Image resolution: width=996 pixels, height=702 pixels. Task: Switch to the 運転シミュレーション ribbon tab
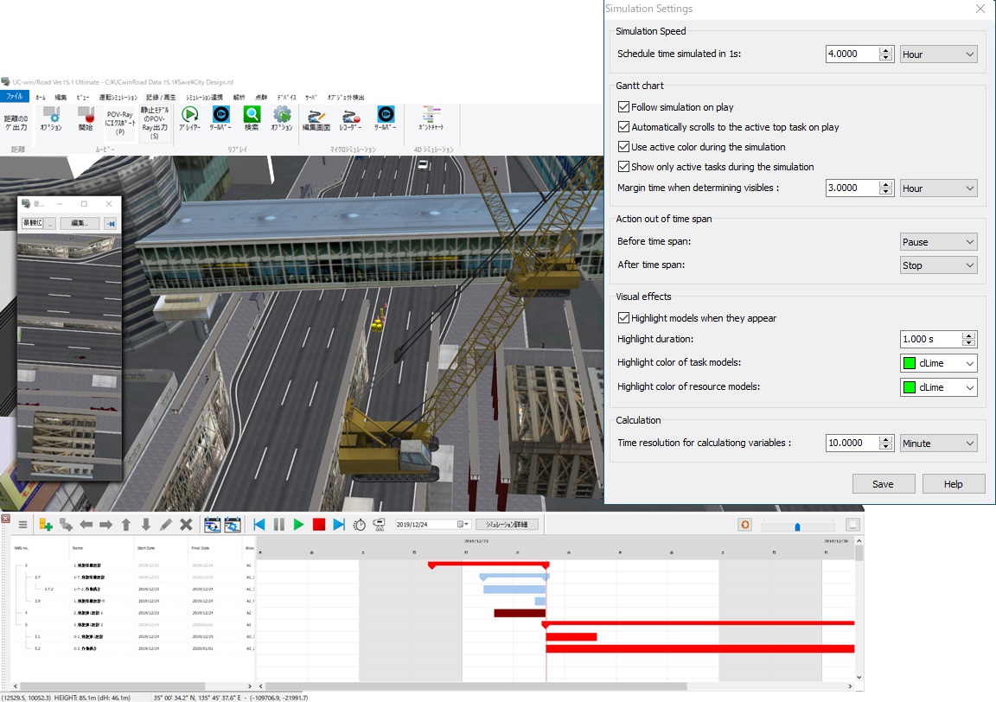point(118,97)
